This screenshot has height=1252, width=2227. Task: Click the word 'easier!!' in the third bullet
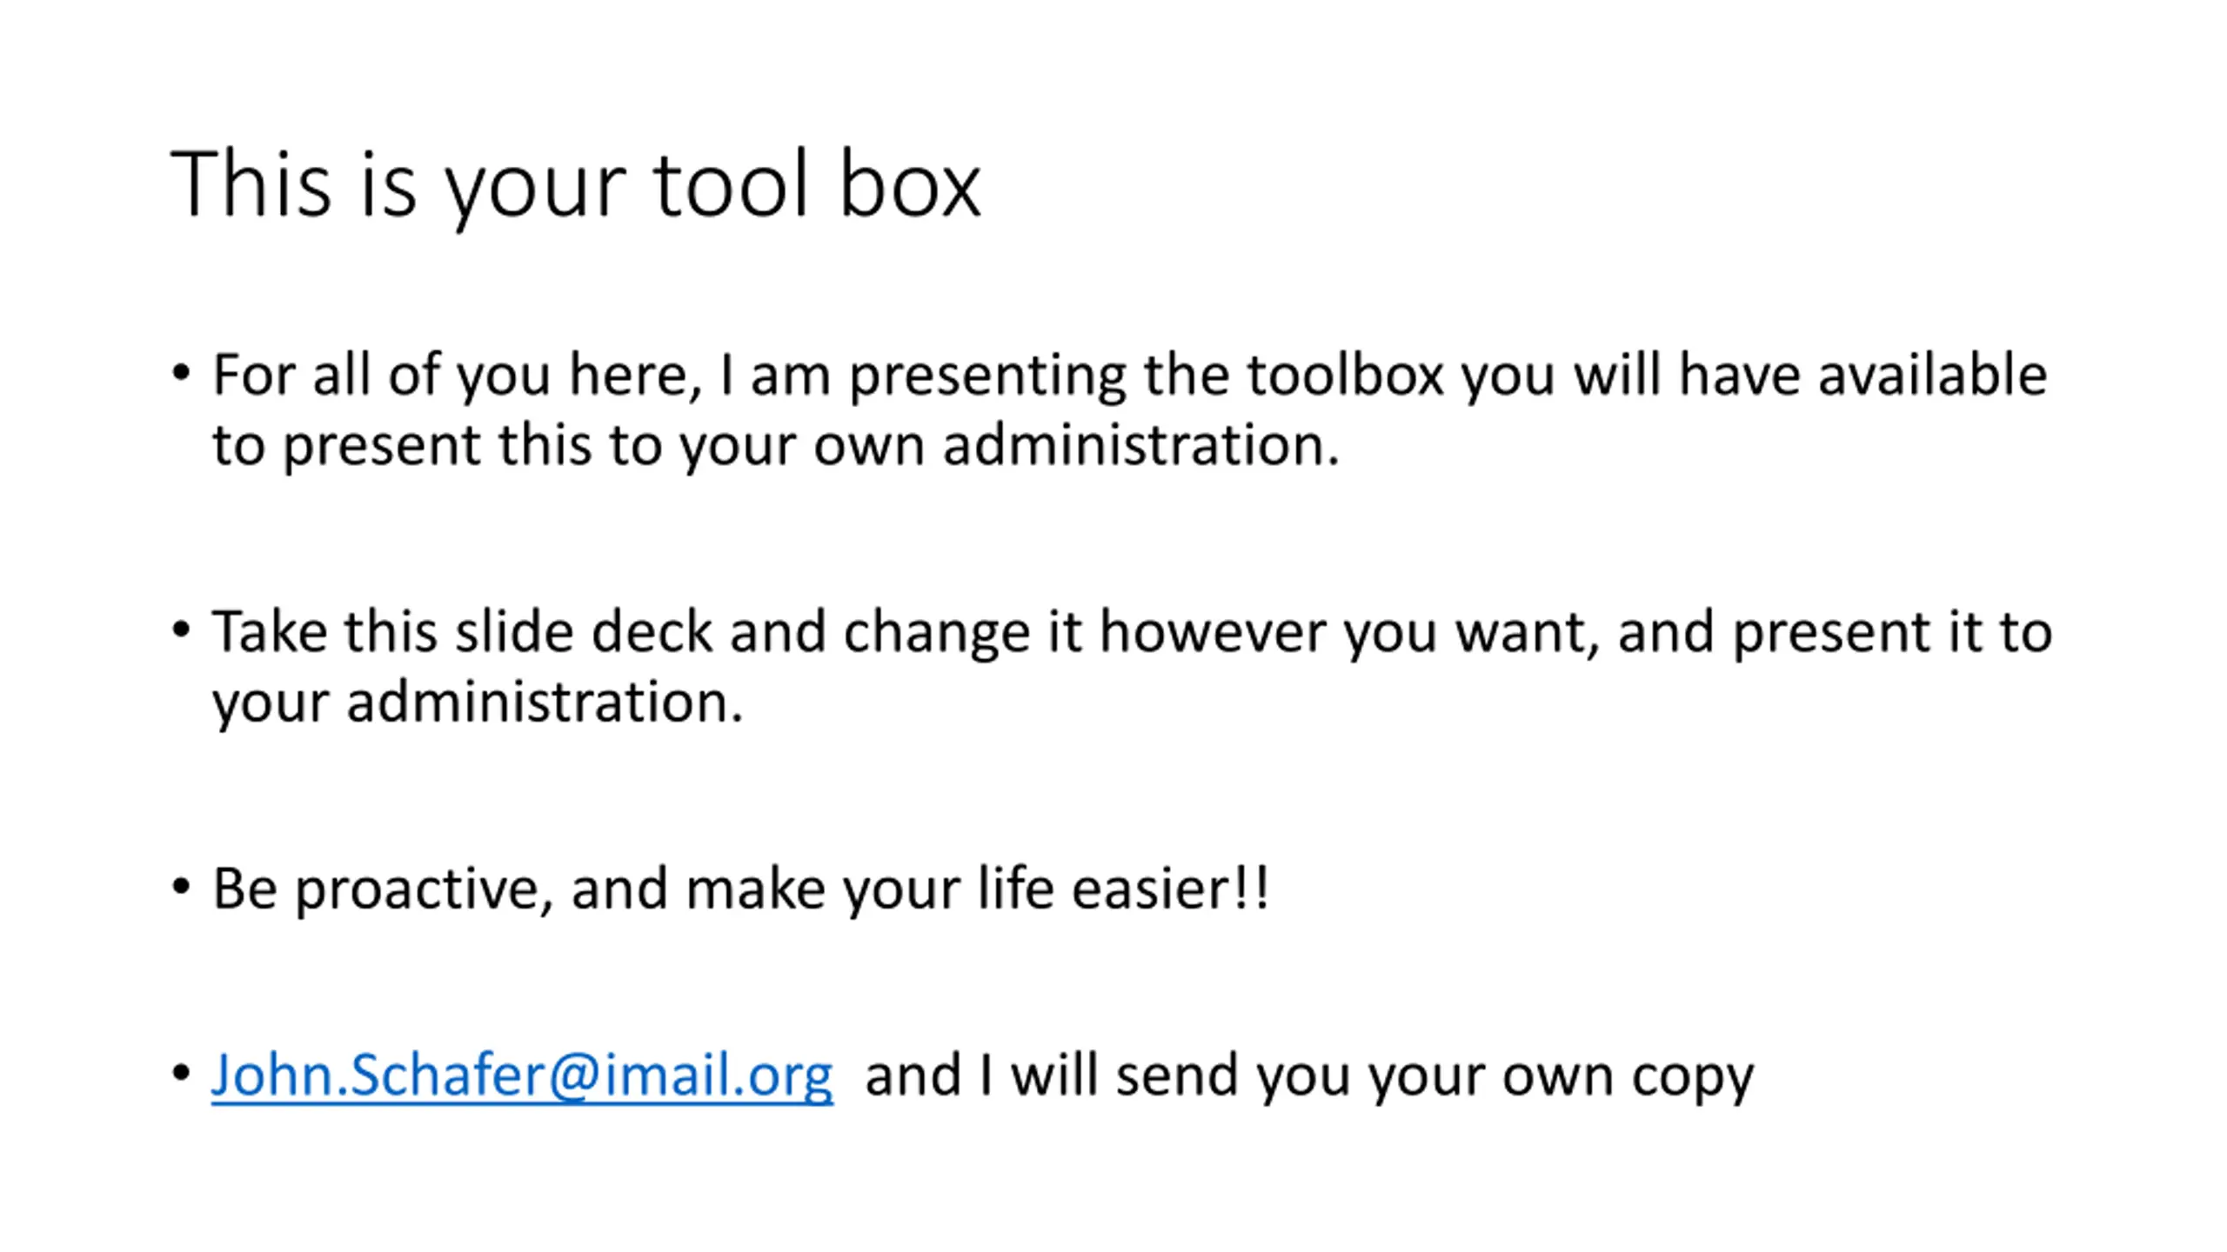pyautogui.click(x=1170, y=889)
